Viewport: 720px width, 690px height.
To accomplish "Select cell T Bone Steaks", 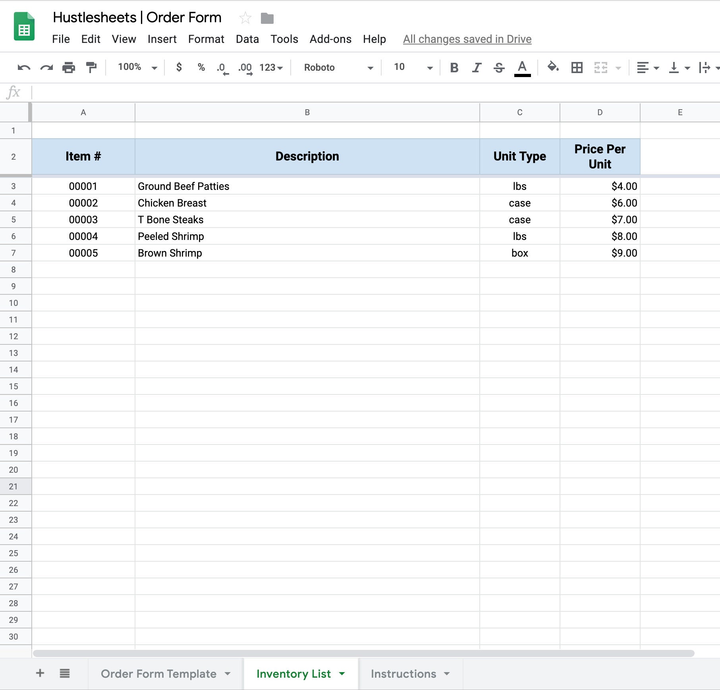I will 307,219.
